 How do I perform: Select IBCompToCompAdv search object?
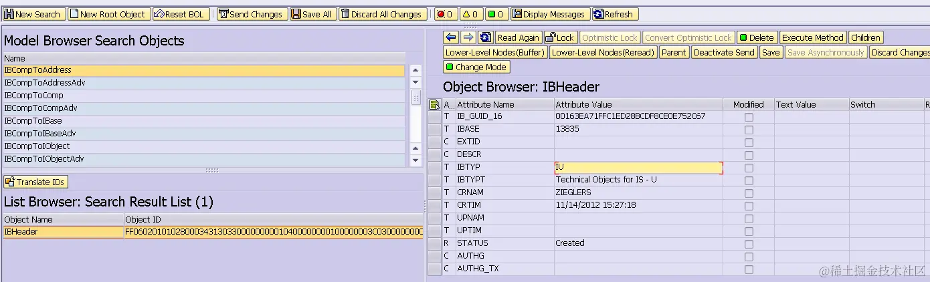click(204, 108)
